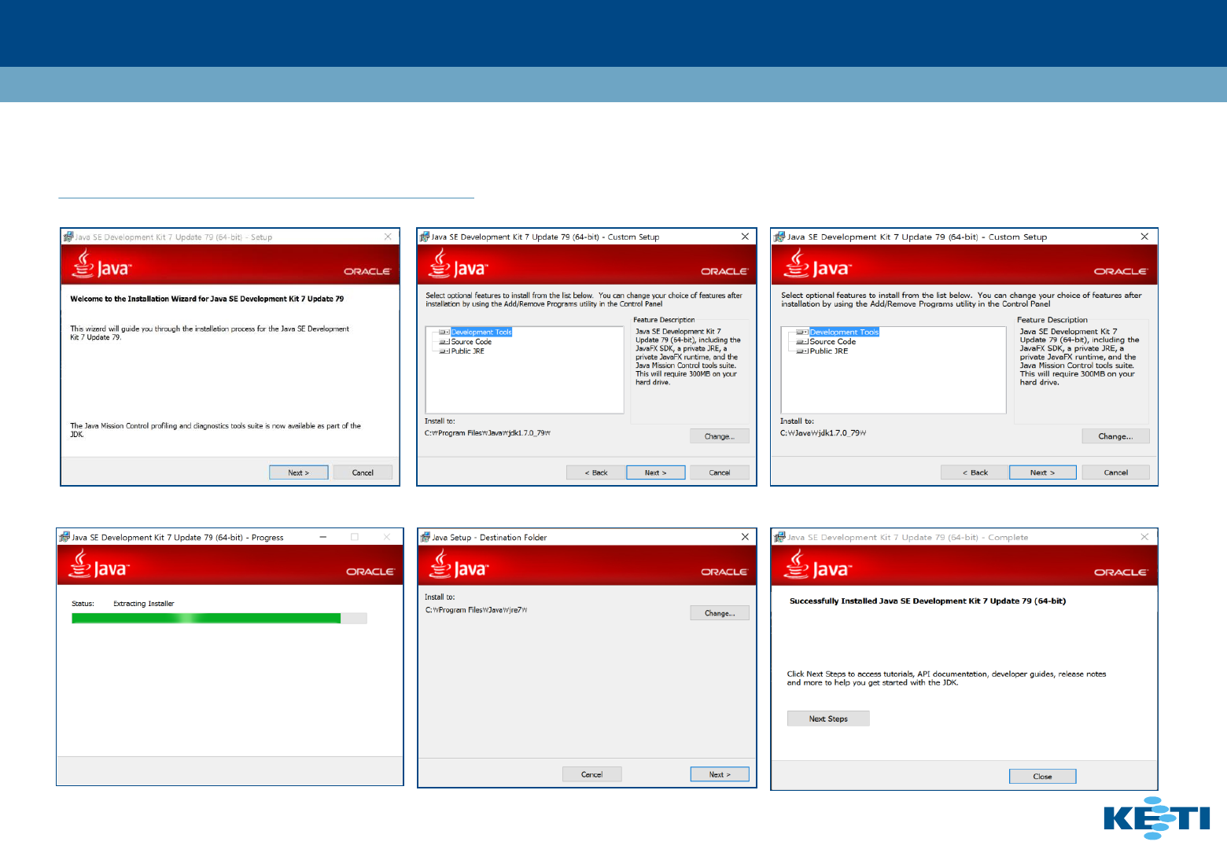Click Java logo in Destination Folder window
Screen dimensions: 1227x849
(x=459, y=565)
